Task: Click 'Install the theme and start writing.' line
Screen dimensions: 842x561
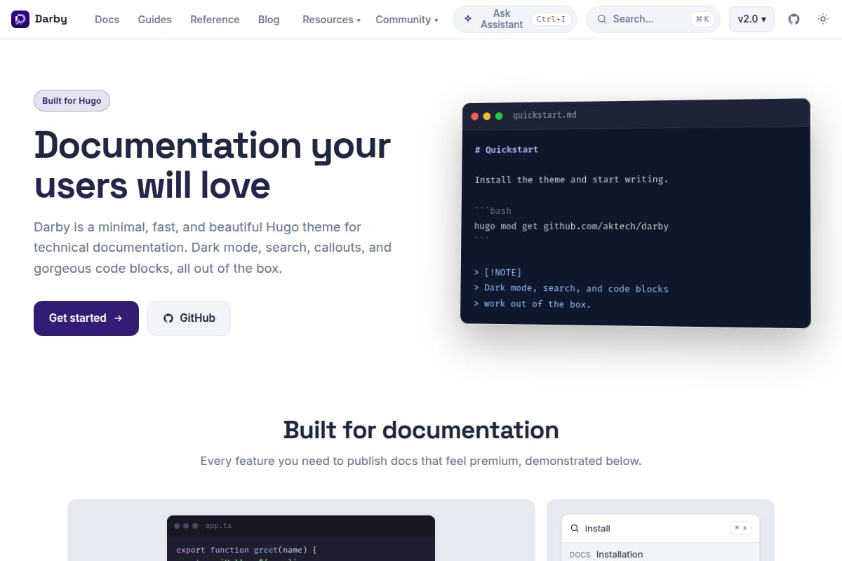Action: [x=571, y=180]
